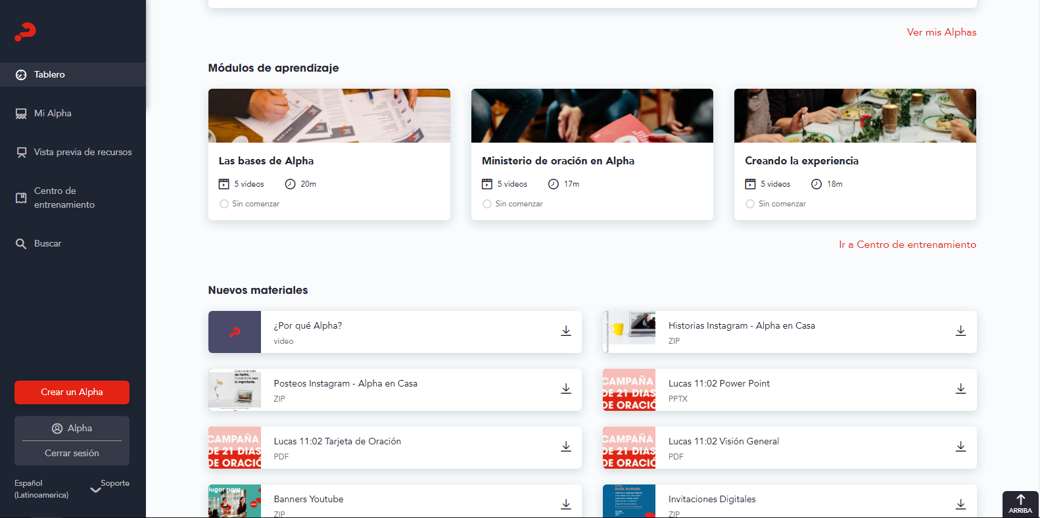The height and width of the screenshot is (518, 1040).
Task: Click Posteos Instagram thumbnail image
Action: pos(235,390)
